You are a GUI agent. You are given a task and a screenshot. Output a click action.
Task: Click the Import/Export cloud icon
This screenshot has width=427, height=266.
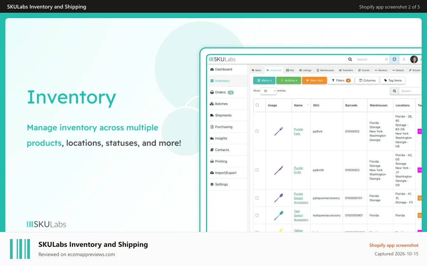tap(212, 173)
